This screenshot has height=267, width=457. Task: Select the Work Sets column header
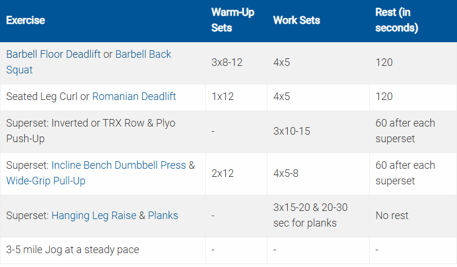(296, 20)
